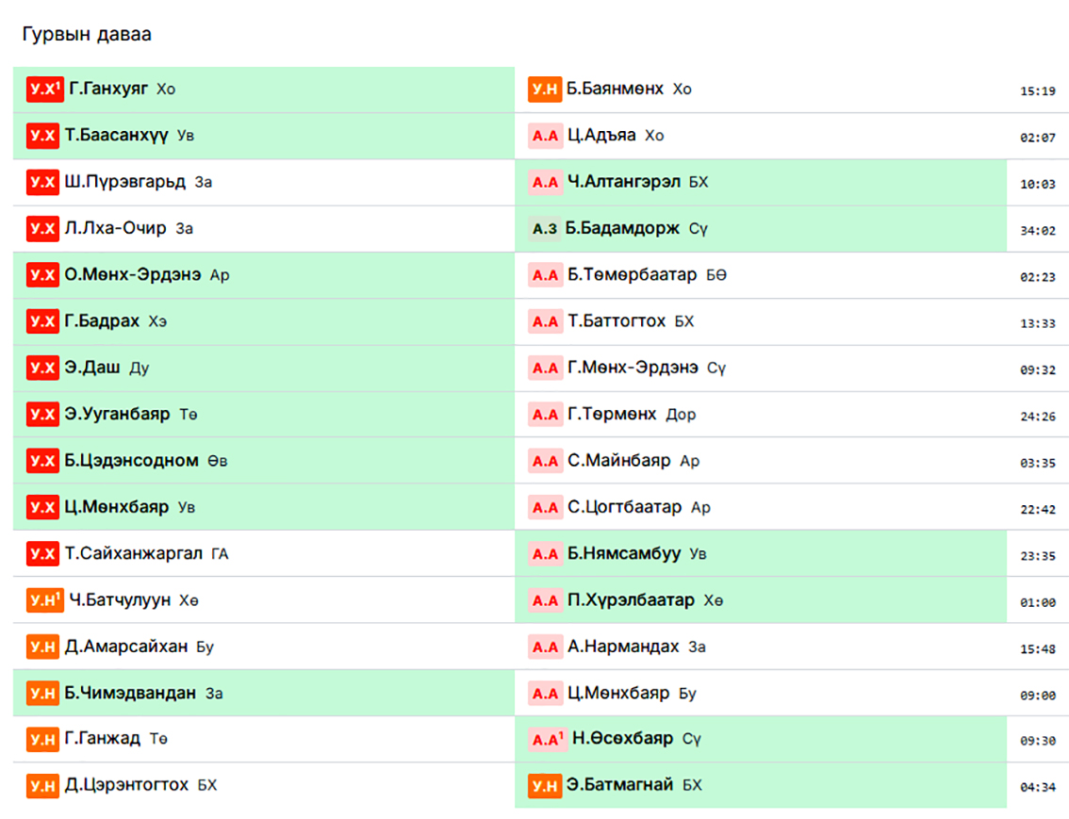This screenshot has height=819, width=1069.
Task: Open Г.Төрмөнх's wrestler entry
Action: click(612, 415)
